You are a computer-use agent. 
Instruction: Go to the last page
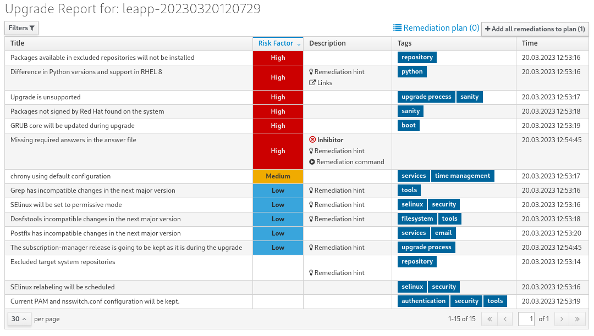coord(577,319)
